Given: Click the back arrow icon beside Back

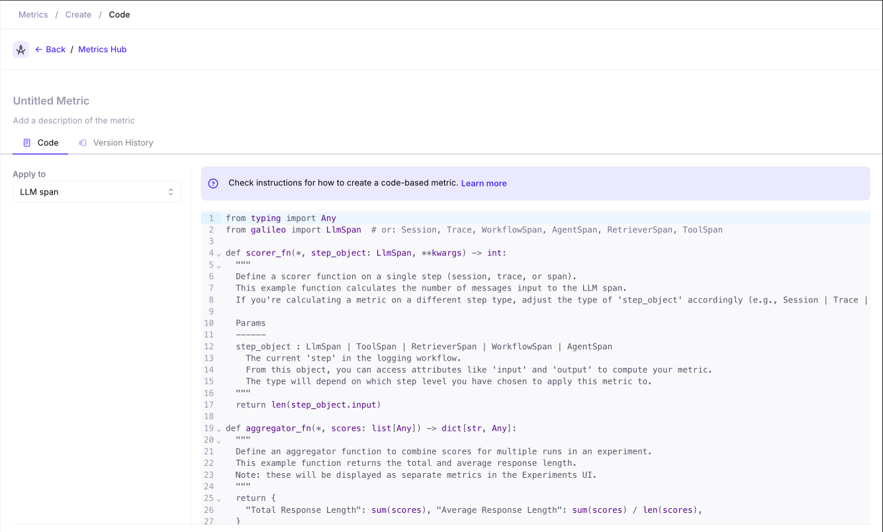Looking at the screenshot, I should tap(40, 49).
